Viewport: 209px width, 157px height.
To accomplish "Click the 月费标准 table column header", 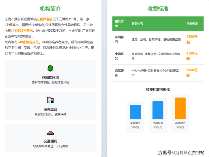I will tap(192, 24).
